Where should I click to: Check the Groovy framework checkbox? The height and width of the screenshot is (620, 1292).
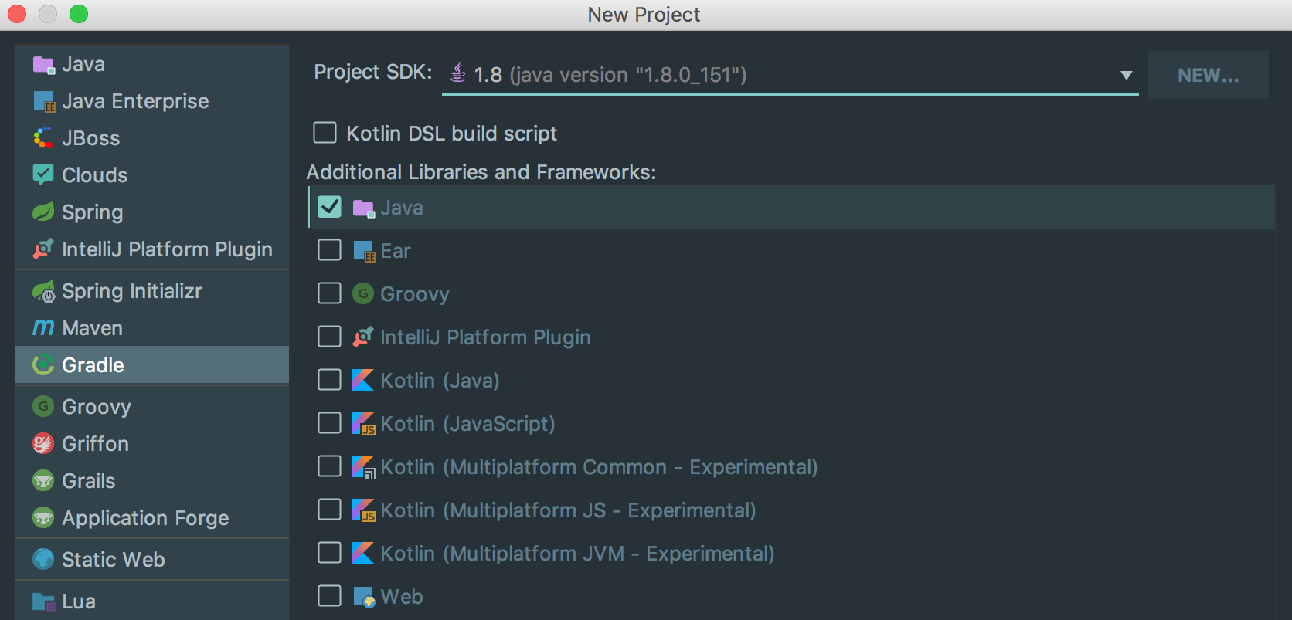[330, 293]
